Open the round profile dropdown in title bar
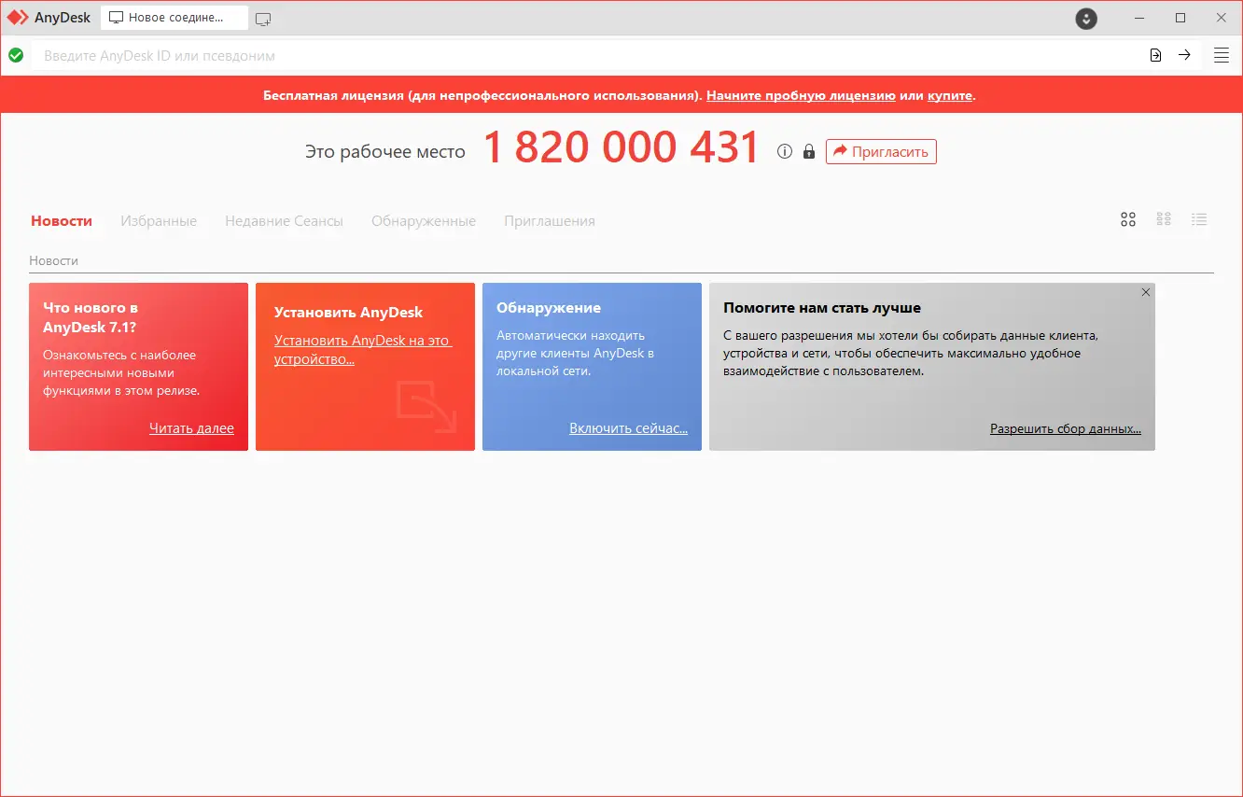 click(x=1086, y=18)
